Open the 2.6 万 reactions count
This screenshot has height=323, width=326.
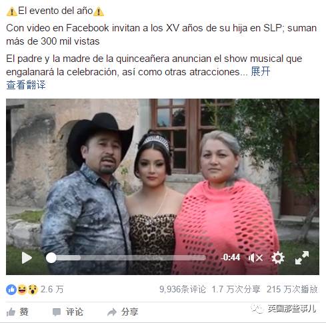pyautogui.click(x=52, y=290)
